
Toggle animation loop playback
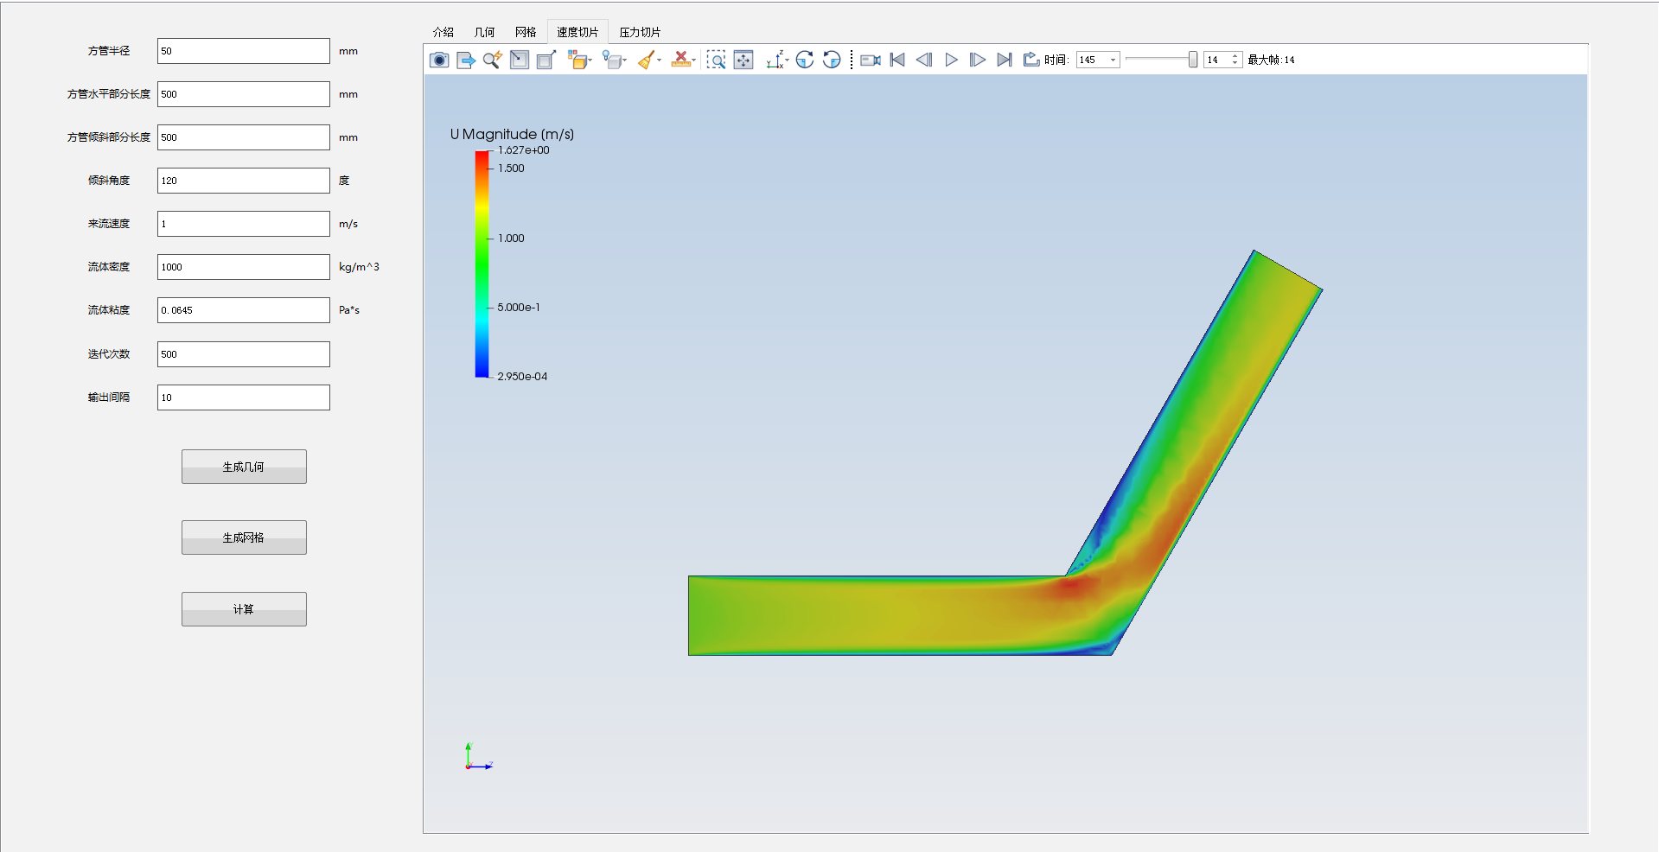coord(1030,60)
